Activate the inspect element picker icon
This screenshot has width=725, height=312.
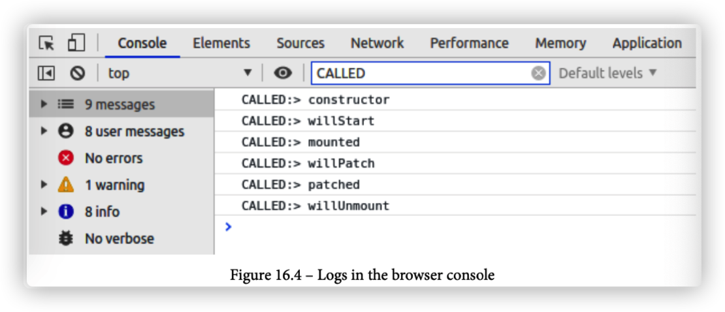click(x=46, y=43)
